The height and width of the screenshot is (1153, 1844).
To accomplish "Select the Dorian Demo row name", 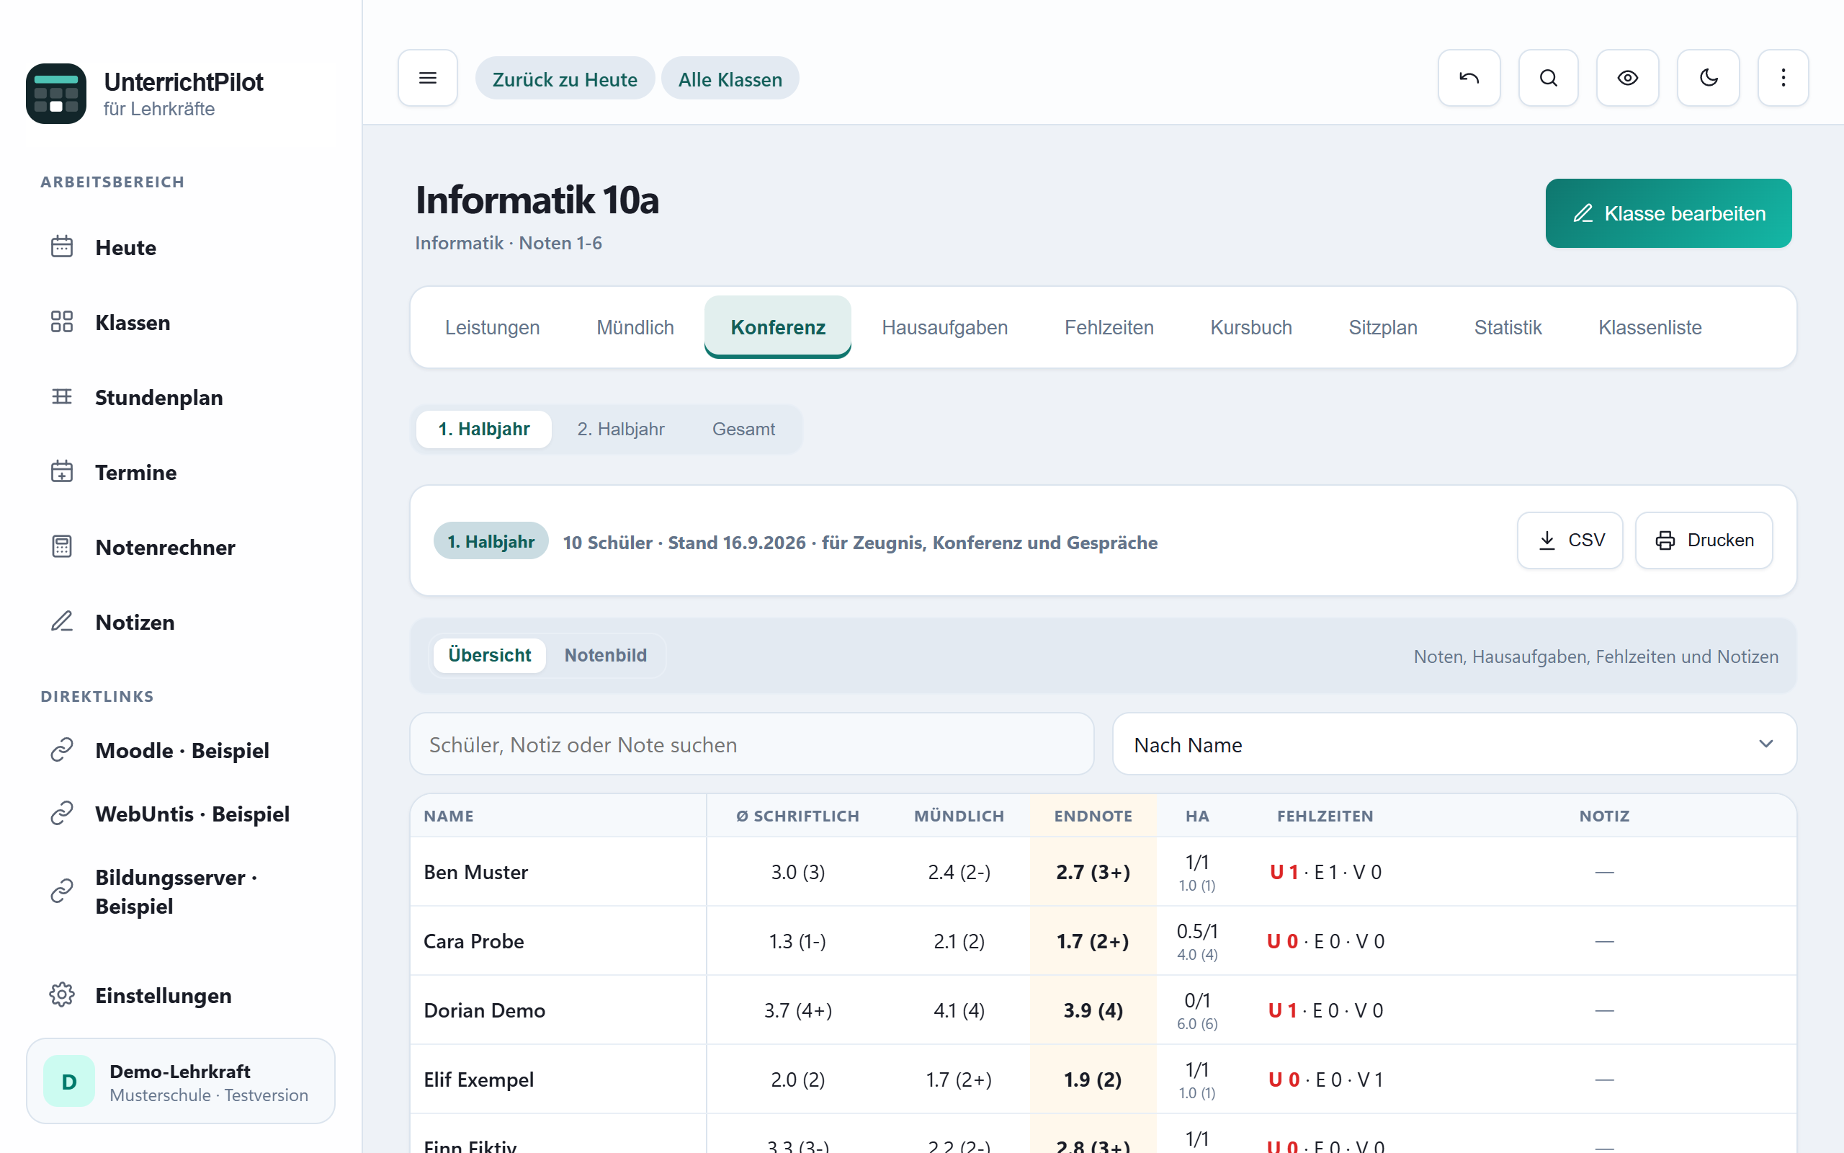I will tap(485, 1010).
